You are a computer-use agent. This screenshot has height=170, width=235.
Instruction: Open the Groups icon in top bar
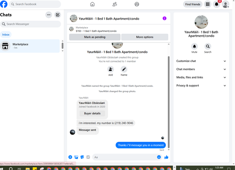click(x=137, y=4)
